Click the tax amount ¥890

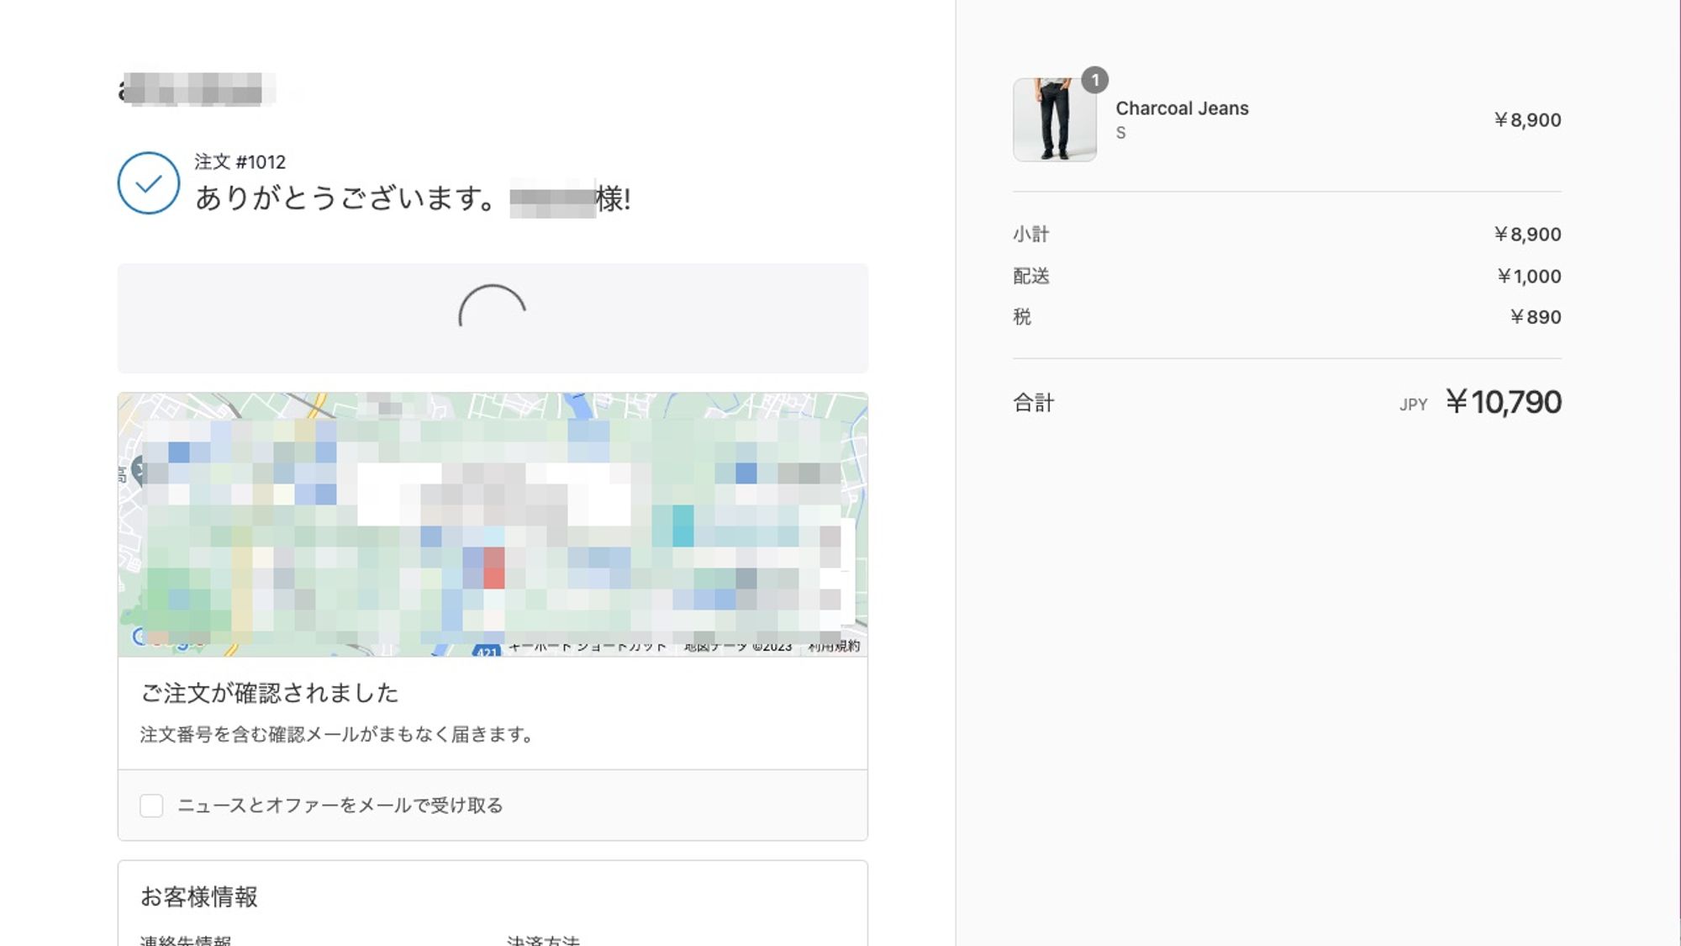(x=1536, y=317)
